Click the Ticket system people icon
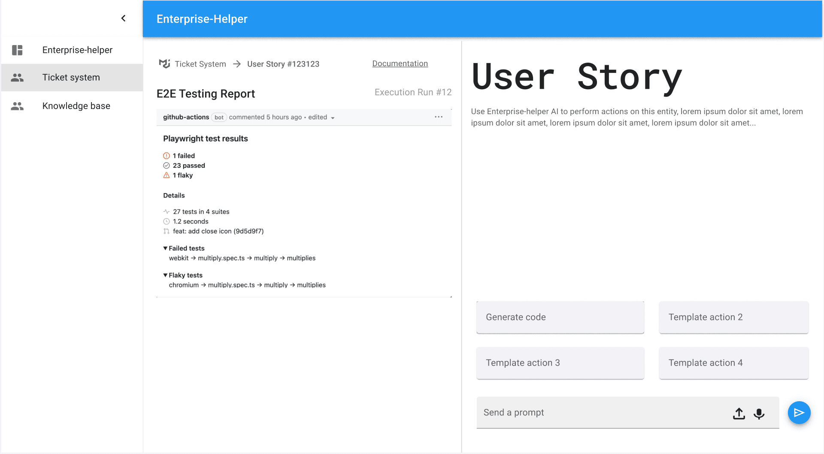The height and width of the screenshot is (454, 824). tap(17, 78)
